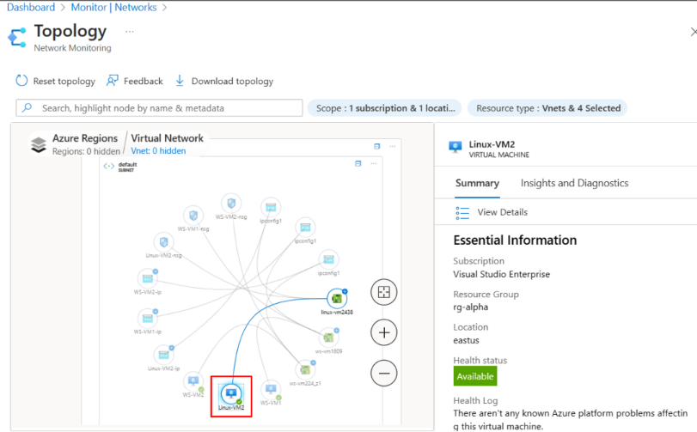Click the Azure Regions layers icon

click(39, 144)
